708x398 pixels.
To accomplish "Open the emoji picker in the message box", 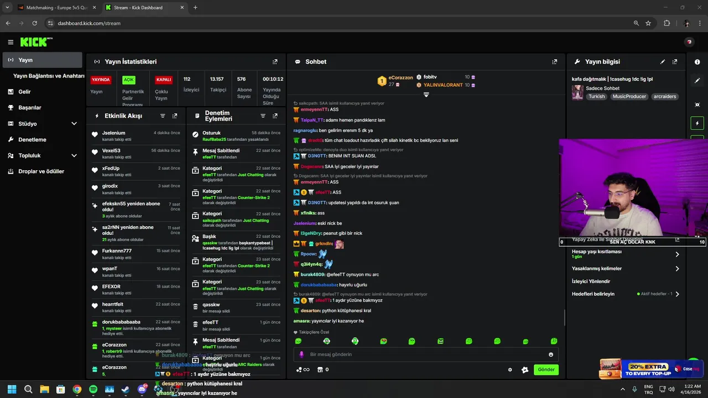I will (551, 354).
